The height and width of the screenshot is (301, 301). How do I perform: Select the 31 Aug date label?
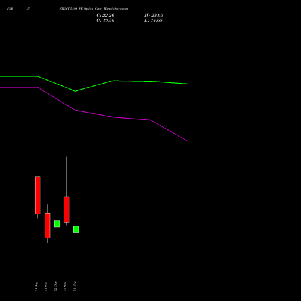[x=36, y=287]
